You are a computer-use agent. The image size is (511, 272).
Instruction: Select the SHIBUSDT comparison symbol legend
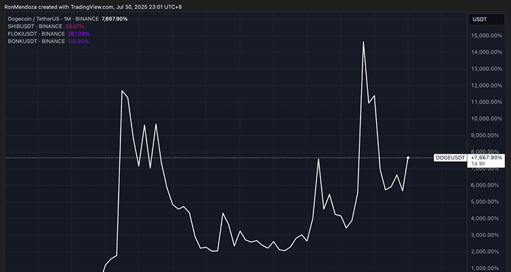coord(35,27)
